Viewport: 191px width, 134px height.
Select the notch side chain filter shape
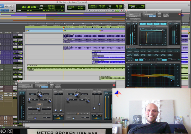[153, 60]
